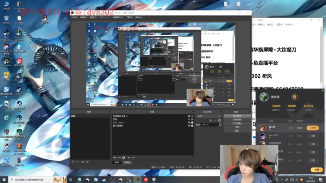
Task: Add a new scene with plus icon
Action: [73, 162]
